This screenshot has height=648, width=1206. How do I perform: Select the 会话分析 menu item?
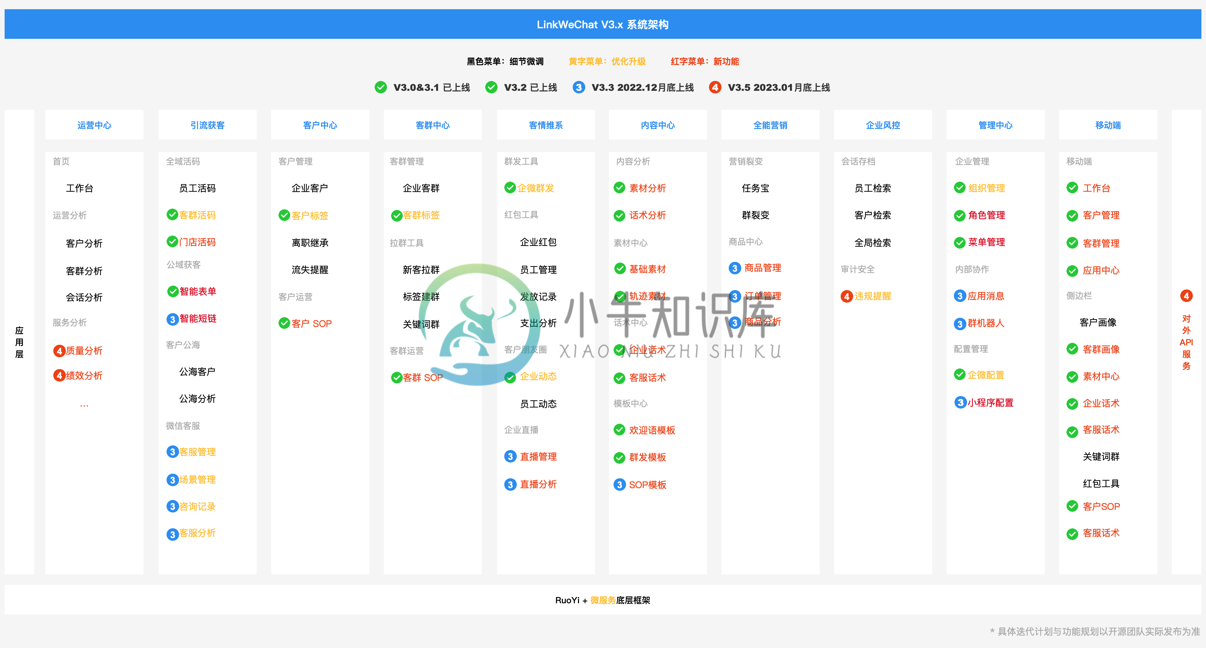[84, 297]
